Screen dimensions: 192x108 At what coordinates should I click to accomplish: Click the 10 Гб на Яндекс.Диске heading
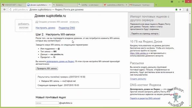click(146, 41)
